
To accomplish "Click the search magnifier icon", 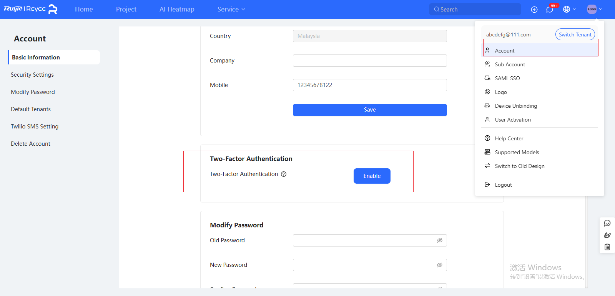I will pyautogui.click(x=437, y=10).
